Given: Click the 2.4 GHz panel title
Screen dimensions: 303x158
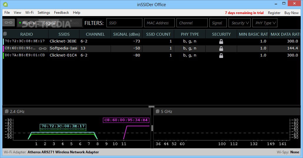Looking at the screenshot, I should [17, 111].
